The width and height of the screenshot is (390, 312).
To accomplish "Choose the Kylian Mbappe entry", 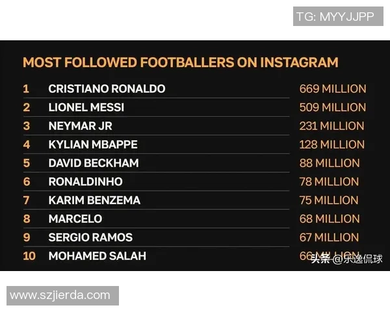I will (x=93, y=144).
